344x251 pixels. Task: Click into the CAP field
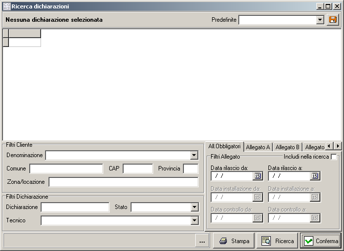coord(138,168)
